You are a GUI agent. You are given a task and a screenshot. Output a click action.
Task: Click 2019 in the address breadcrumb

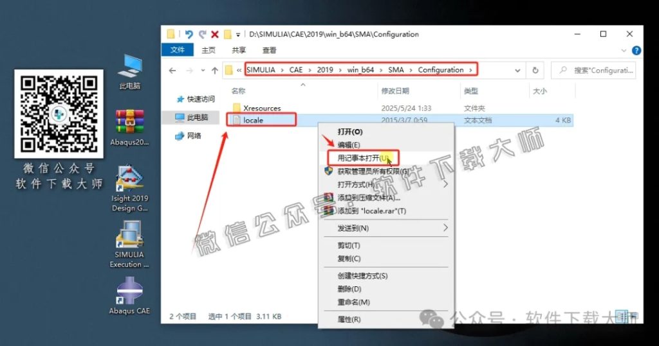pyautogui.click(x=325, y=70)
